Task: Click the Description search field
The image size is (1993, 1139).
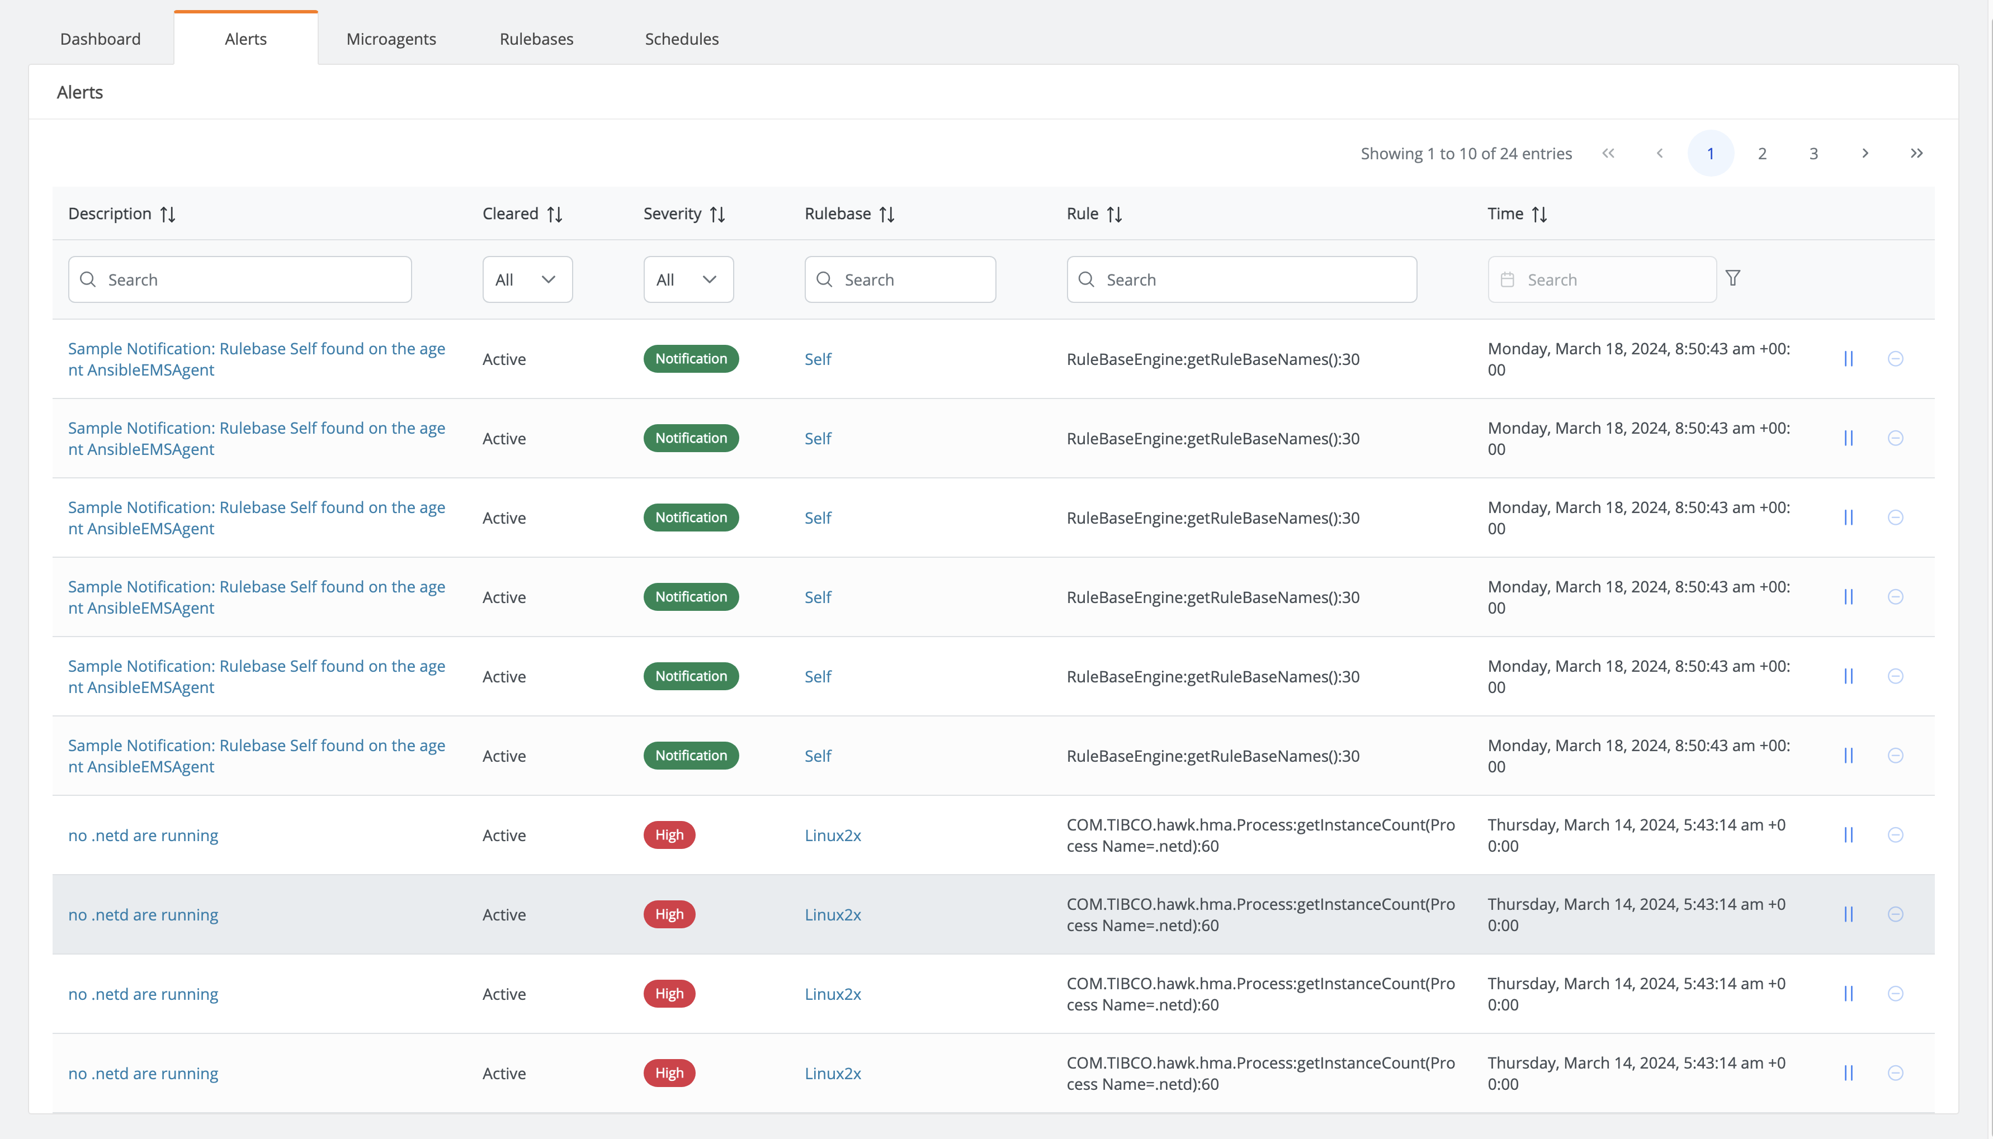Action: tap(239, 279)
